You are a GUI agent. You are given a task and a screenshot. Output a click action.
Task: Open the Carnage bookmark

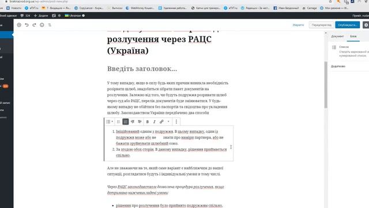[310, 8]
